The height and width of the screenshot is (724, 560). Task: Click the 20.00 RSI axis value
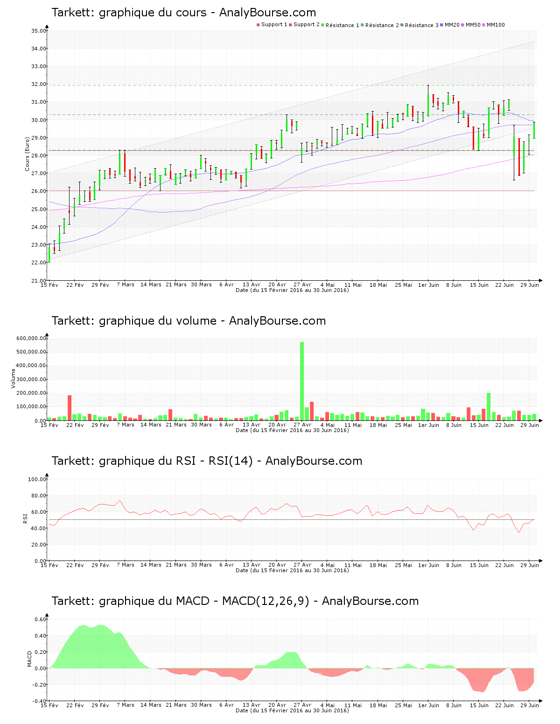click(38, 545)
